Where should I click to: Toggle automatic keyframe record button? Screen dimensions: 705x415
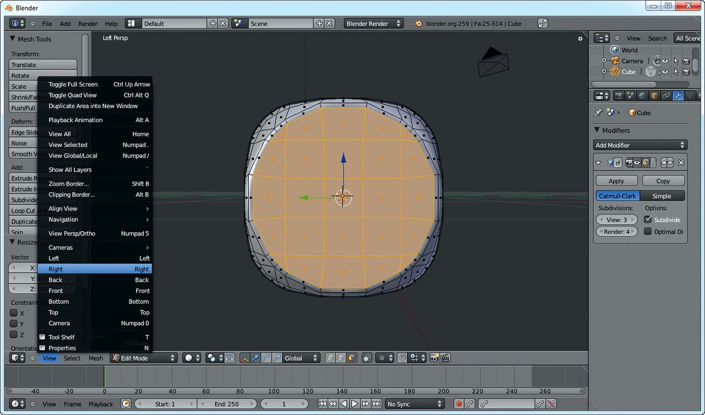pos(459,404)
